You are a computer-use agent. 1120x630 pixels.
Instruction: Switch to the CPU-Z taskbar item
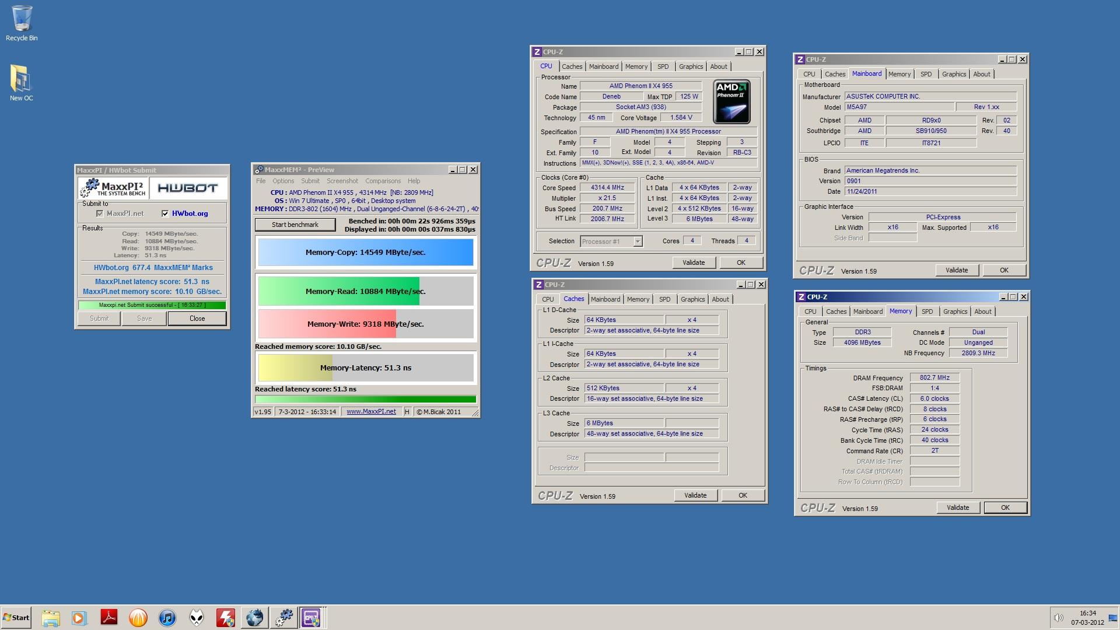(311, 618)
